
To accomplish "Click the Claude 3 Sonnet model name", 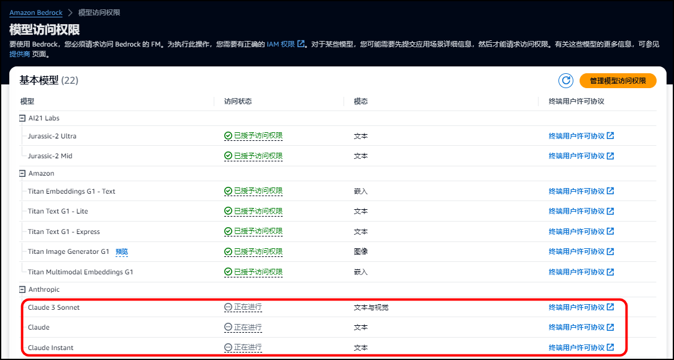I will pos(53,308).
